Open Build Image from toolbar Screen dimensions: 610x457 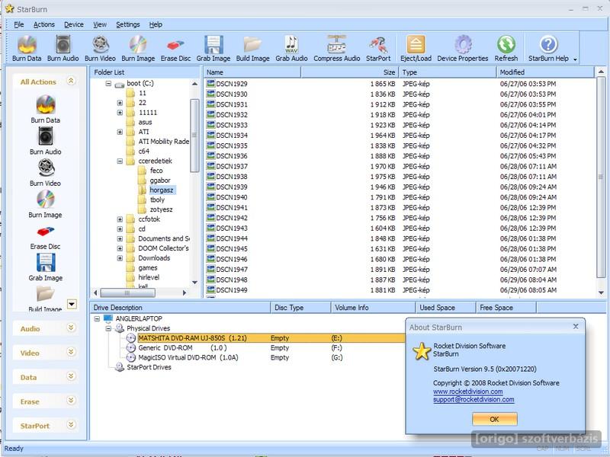click(x=252, y=49)
